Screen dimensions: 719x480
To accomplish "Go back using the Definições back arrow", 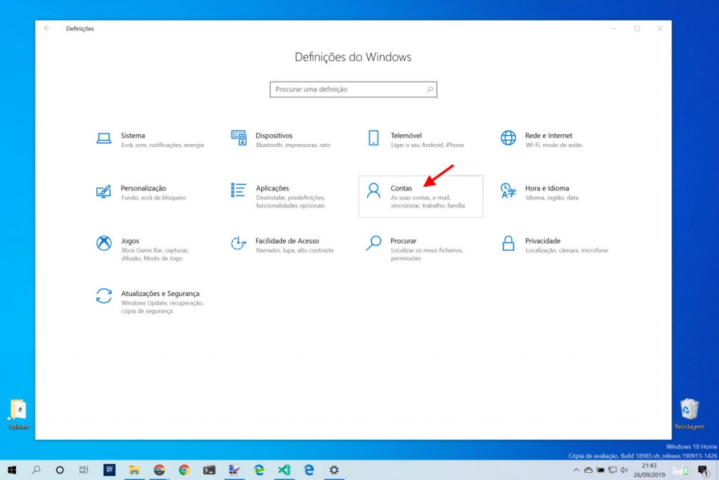I will coord(47,28).
